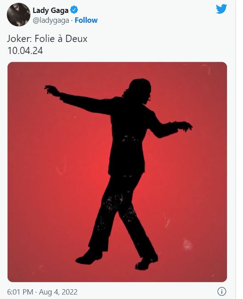The image size is (243, 299).
Task: Open the @ladygaga handle link
Action: click(x=51, y=20)
